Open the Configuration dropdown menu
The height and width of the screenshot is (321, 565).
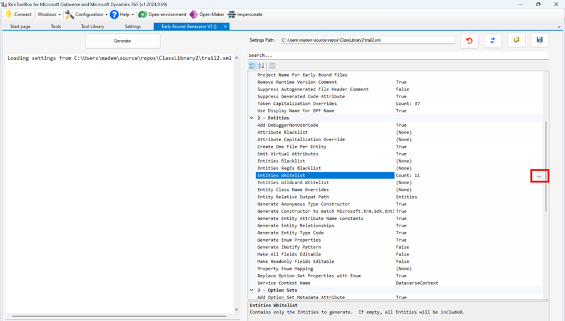pos(86,14)
